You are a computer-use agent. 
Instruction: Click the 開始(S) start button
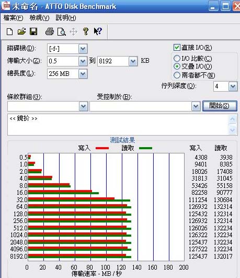pos(220,106)
